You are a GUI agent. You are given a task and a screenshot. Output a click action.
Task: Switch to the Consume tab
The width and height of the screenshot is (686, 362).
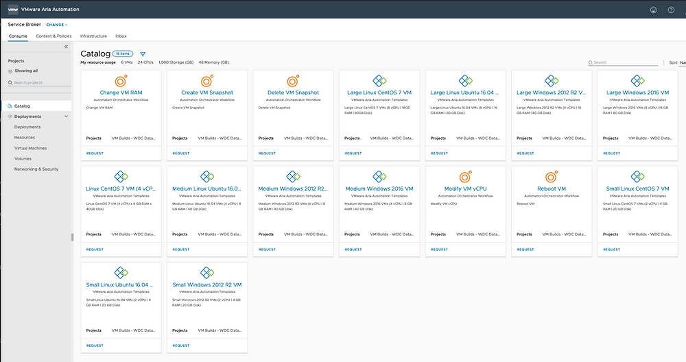[x=18, y=36]
